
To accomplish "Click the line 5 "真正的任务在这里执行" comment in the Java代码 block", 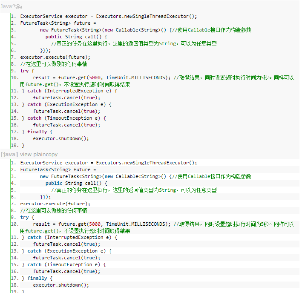I will (x=82, y=43).
